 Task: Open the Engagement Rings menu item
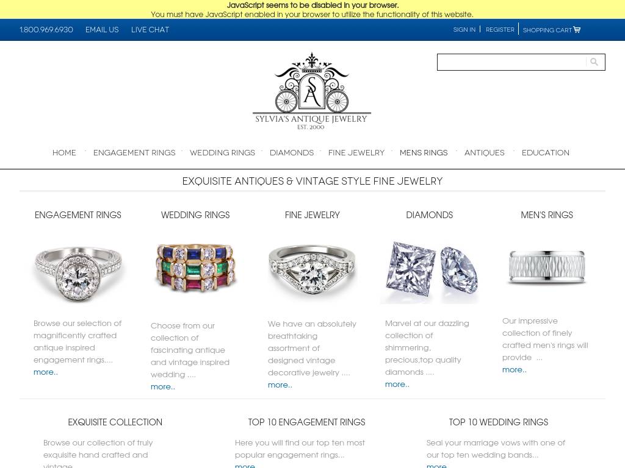[x=134, y=153]
